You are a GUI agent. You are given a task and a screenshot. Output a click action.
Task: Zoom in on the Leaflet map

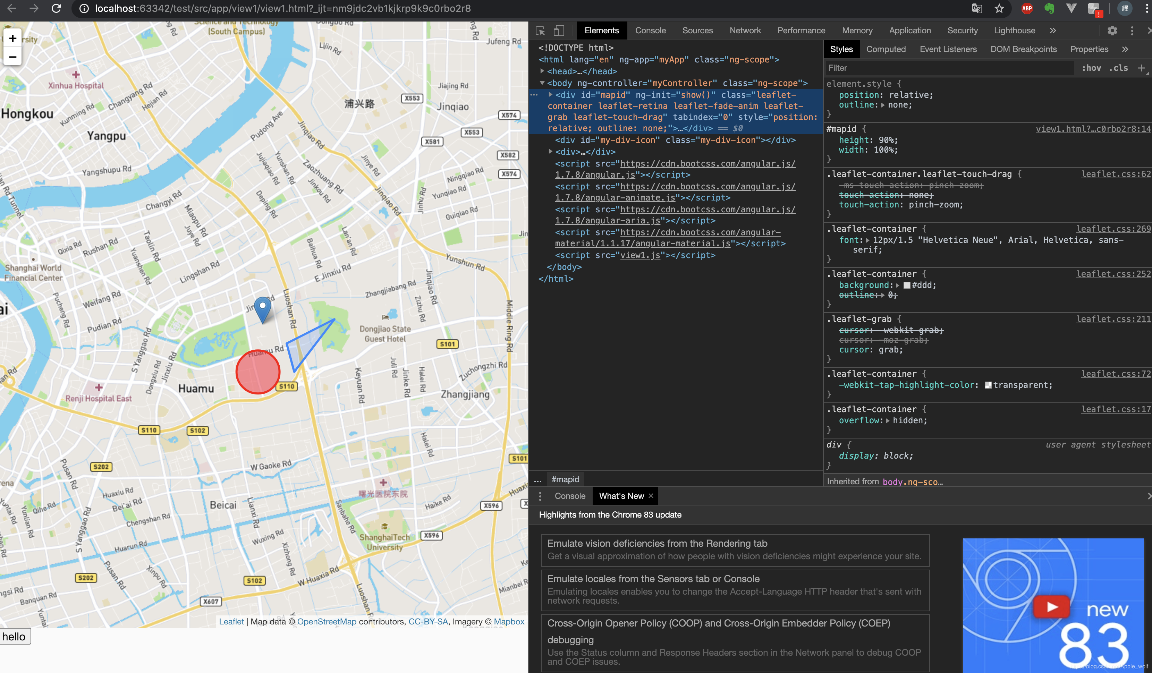pyautogui.click(x=13, y=39)
